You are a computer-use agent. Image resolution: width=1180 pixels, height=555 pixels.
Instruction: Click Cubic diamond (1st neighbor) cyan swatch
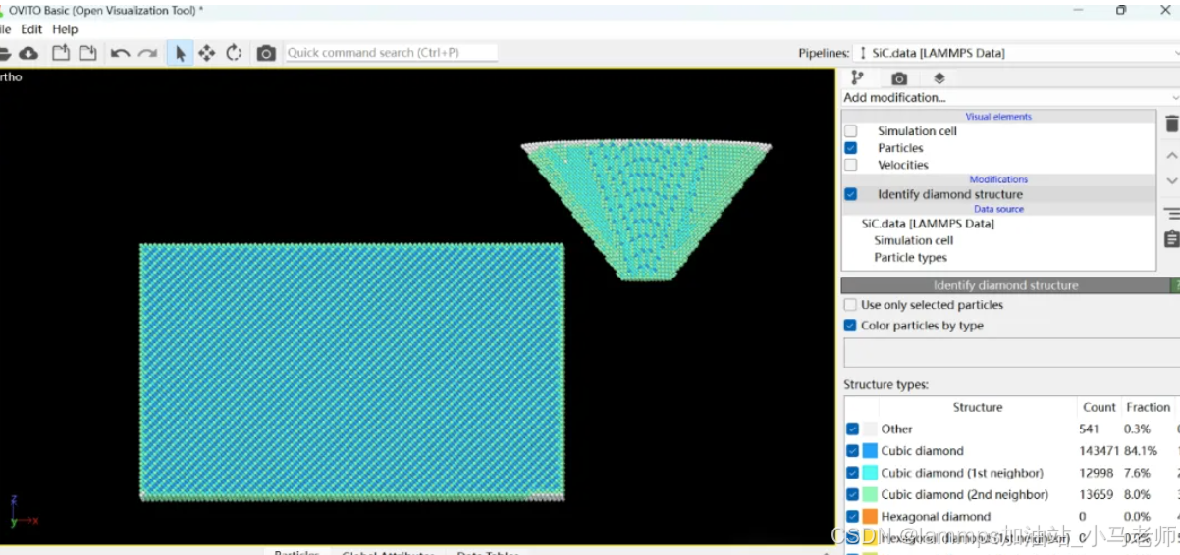(x=870, y=473)
